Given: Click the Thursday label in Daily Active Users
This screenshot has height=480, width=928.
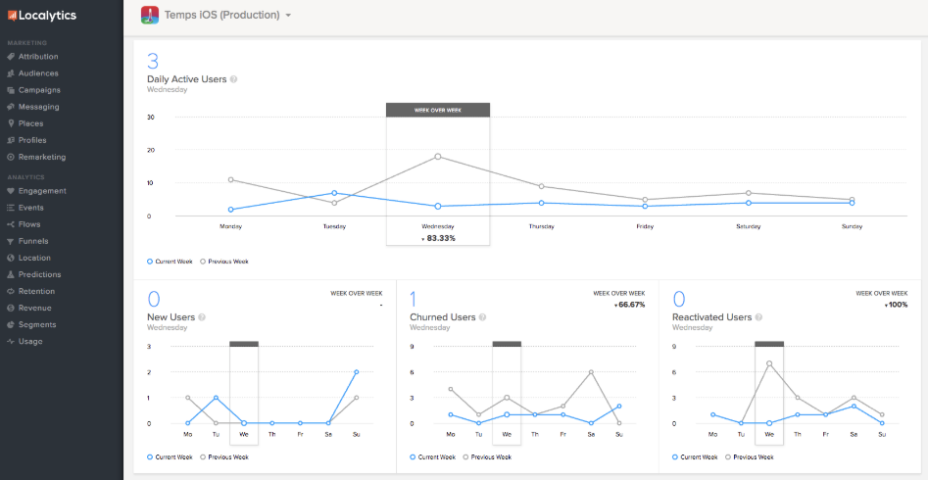Looking at the screenshot, I should (541, 226).
